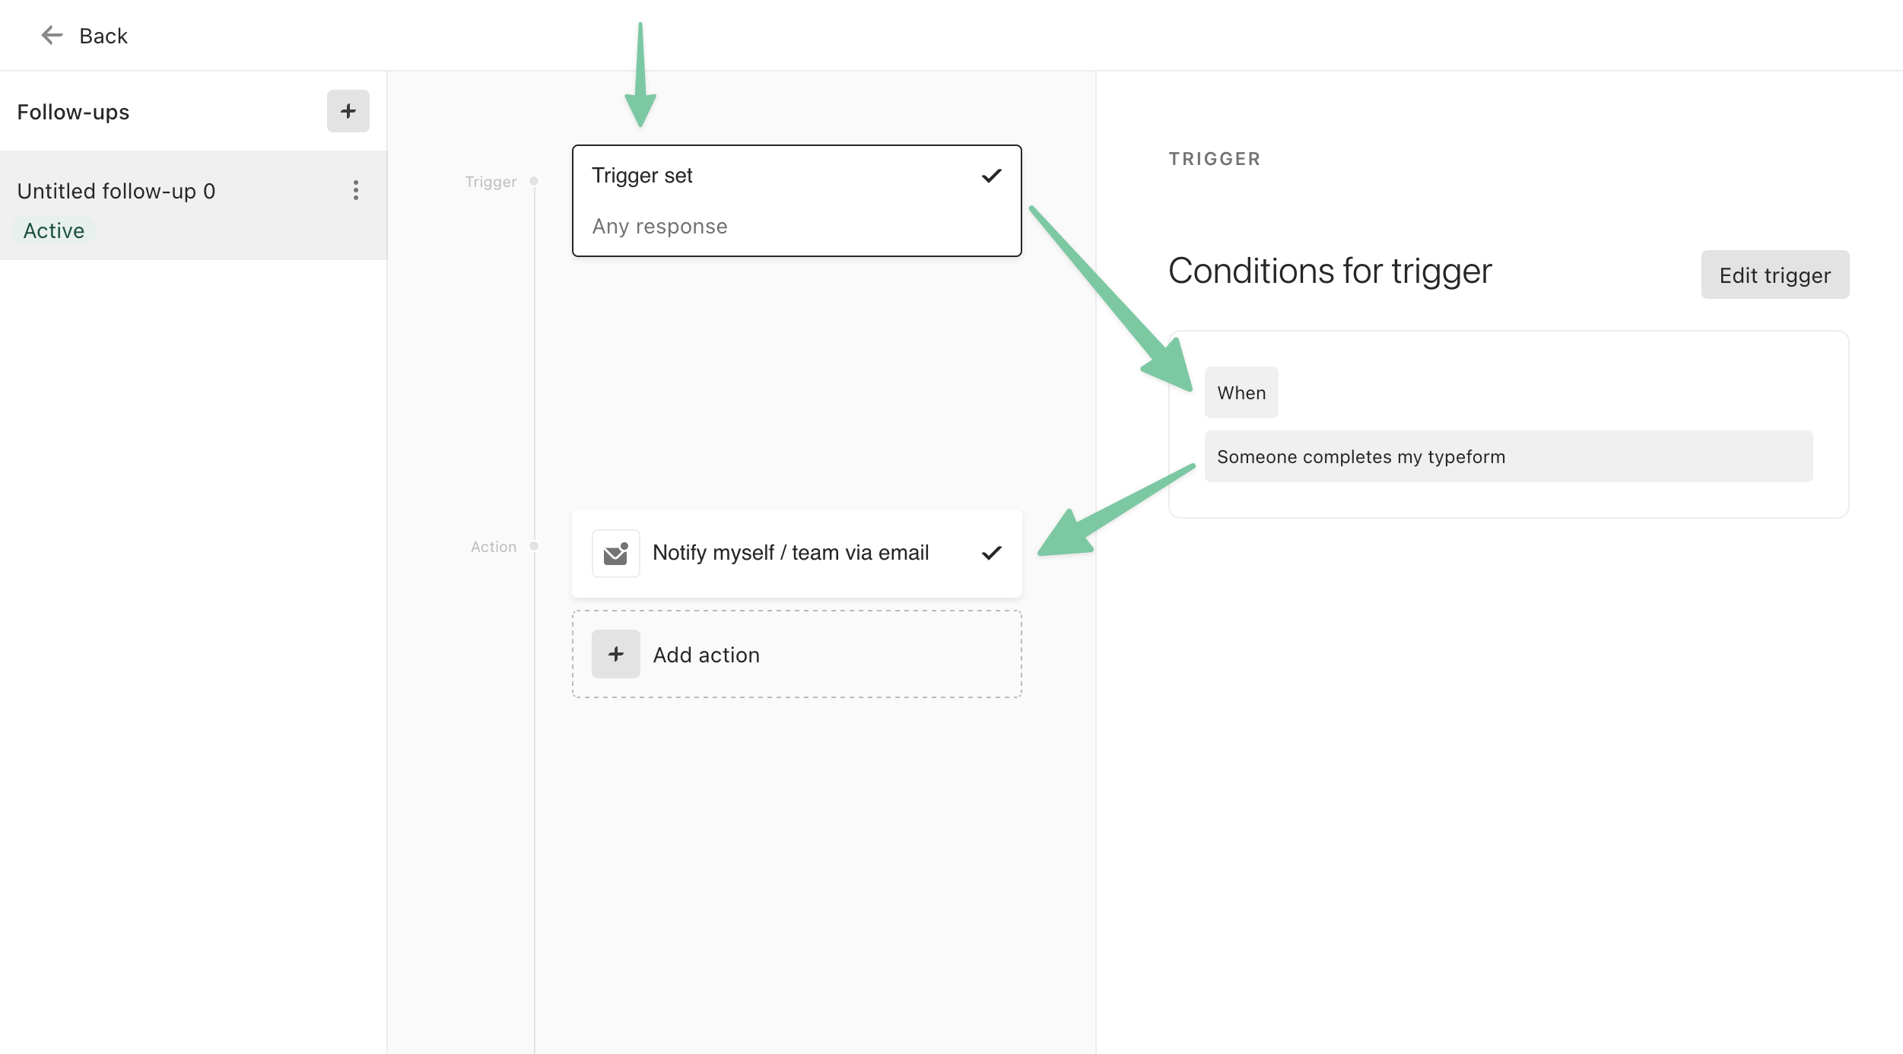Open the Notify myself / team via email action
The height and width of the screenshot is (1054, 1903).
(796, 554)
